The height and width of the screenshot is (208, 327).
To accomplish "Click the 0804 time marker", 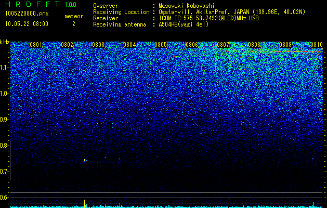I will point(129,45).
